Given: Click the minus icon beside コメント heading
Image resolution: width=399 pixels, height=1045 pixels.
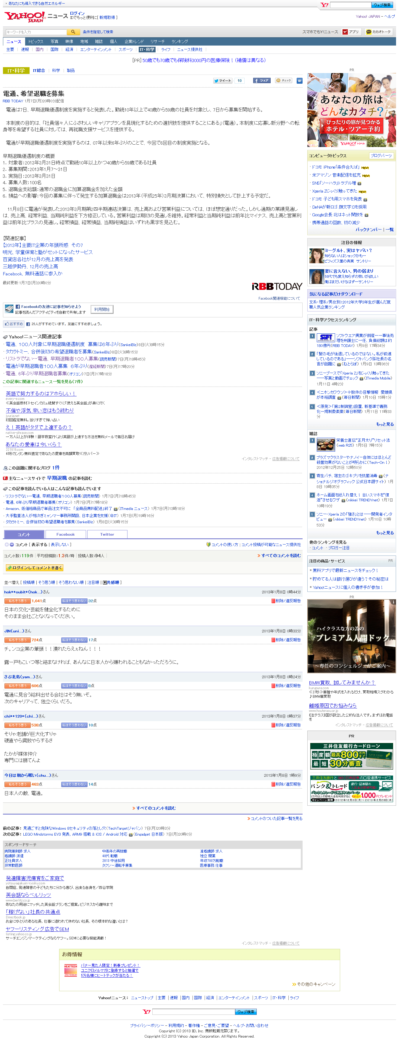Looking at the screenshot, I should pyautogui.click(x=12, y=545).
